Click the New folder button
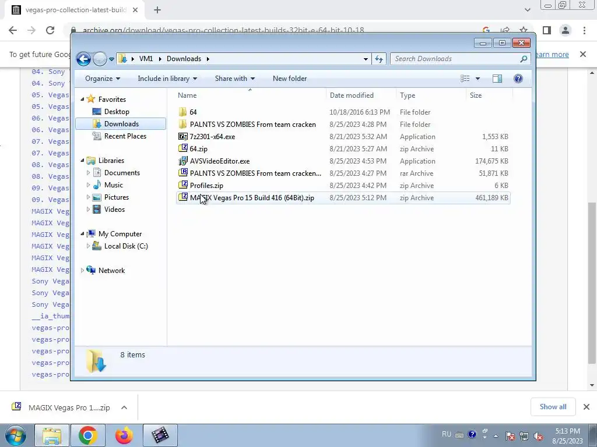The height and width of the screenshot is (447, 597). tap(289, 79)
